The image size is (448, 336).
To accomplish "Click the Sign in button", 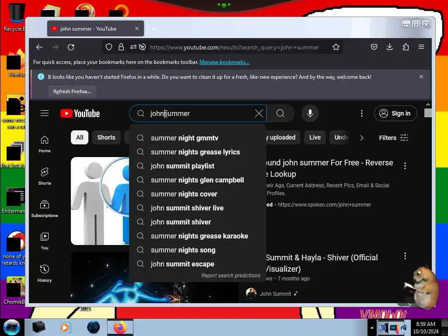I will [395, 113].
